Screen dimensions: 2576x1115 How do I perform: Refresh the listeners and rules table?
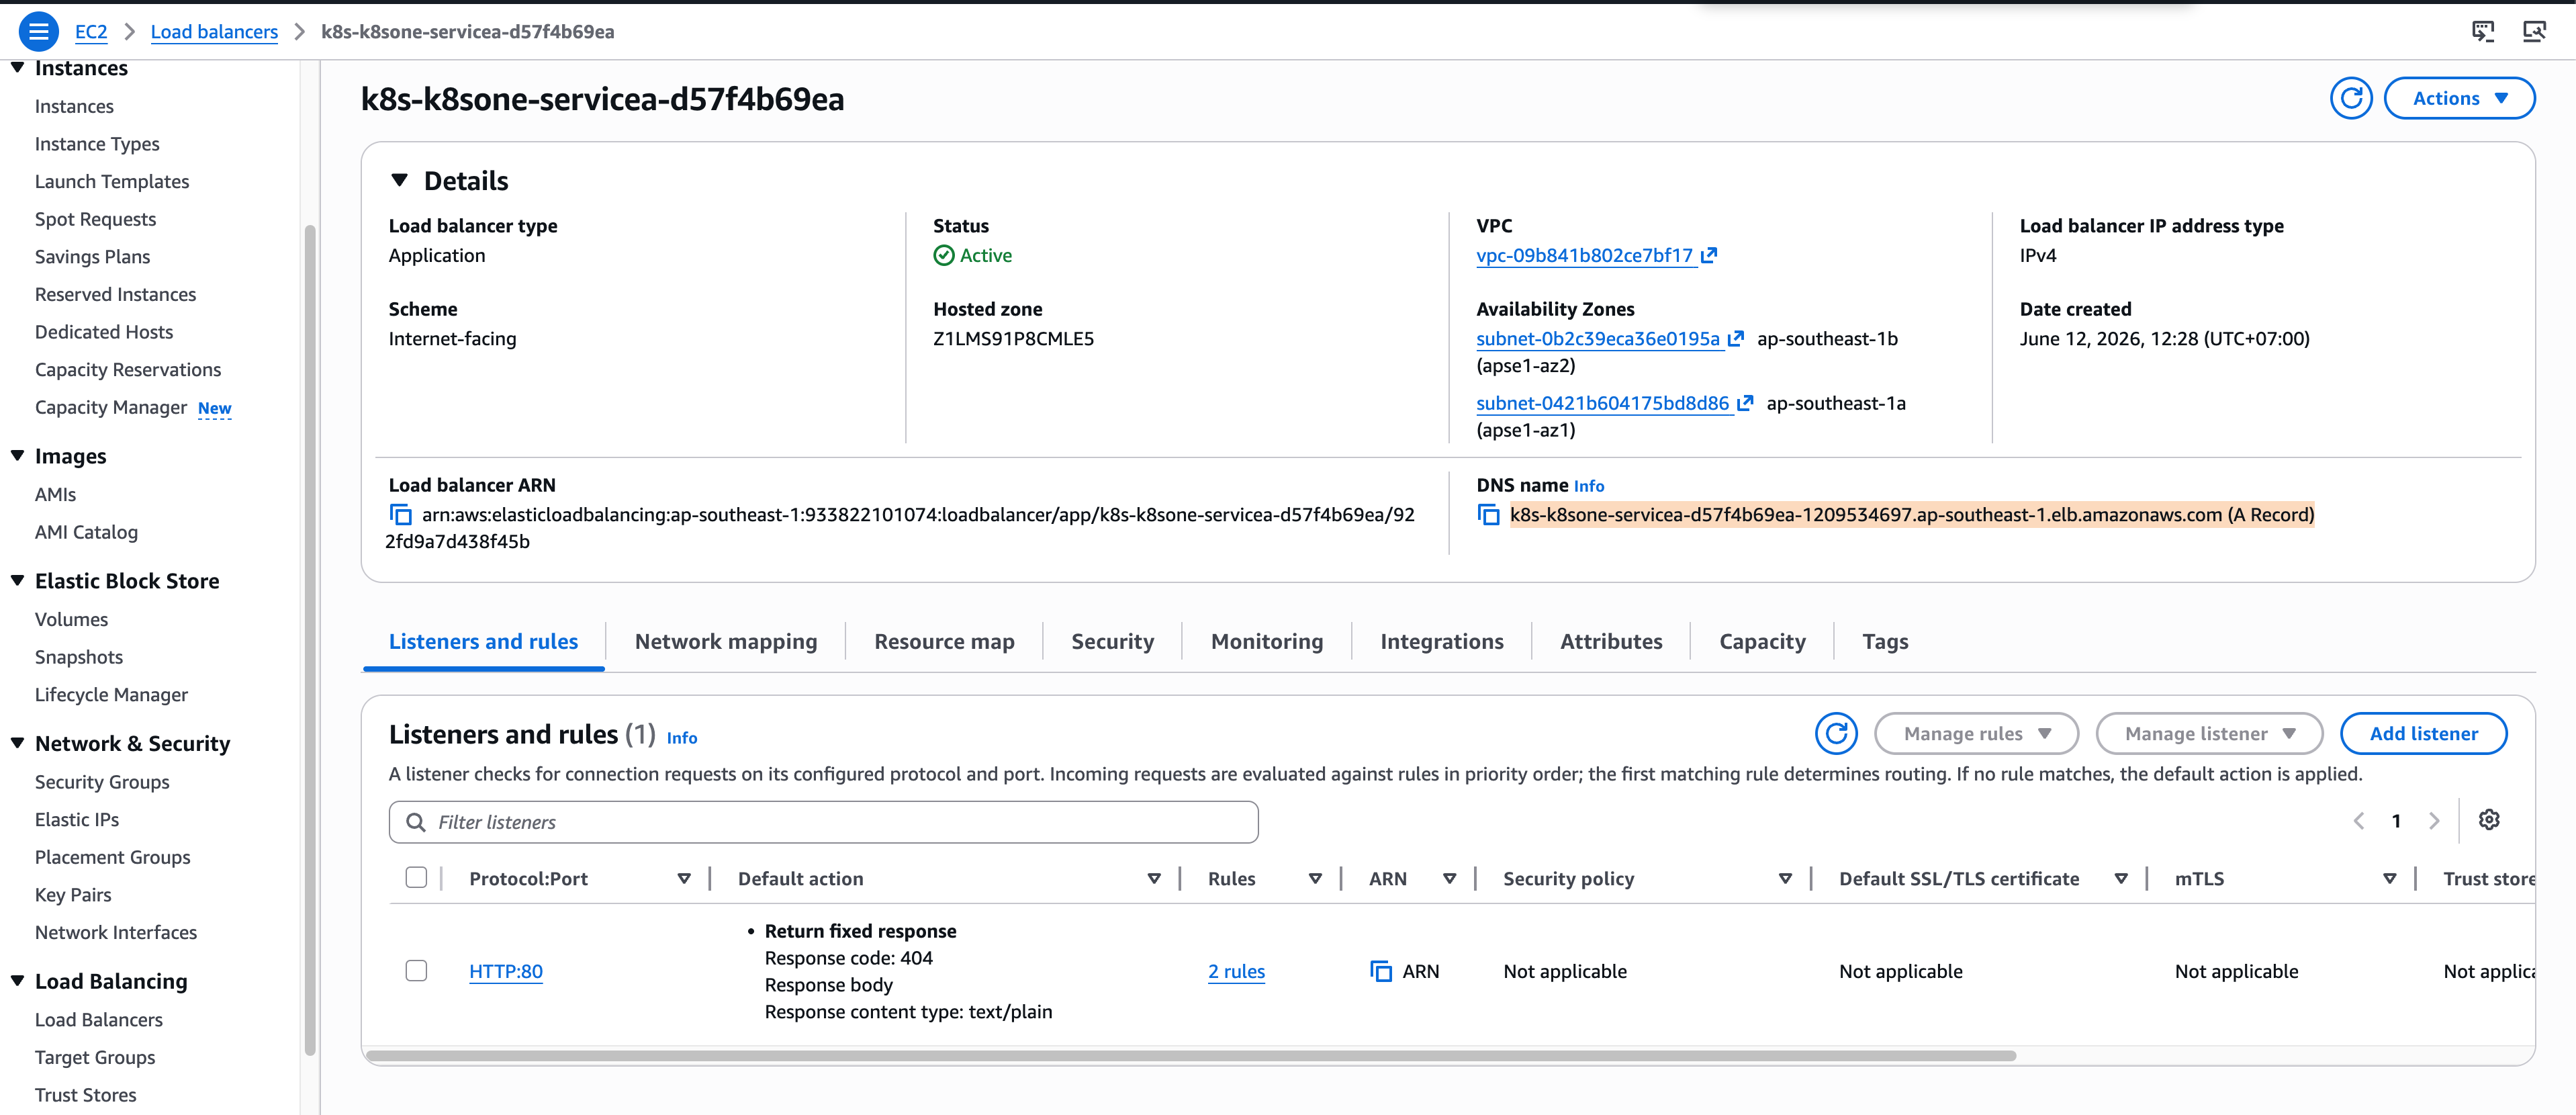[x=1836, y=733]
